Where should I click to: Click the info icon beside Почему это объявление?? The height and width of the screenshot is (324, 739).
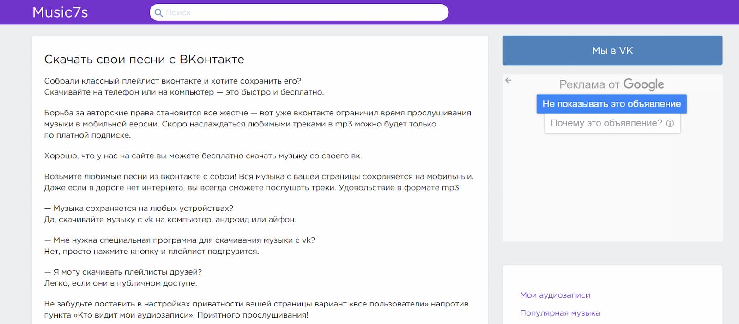click(x=670, y=123)
